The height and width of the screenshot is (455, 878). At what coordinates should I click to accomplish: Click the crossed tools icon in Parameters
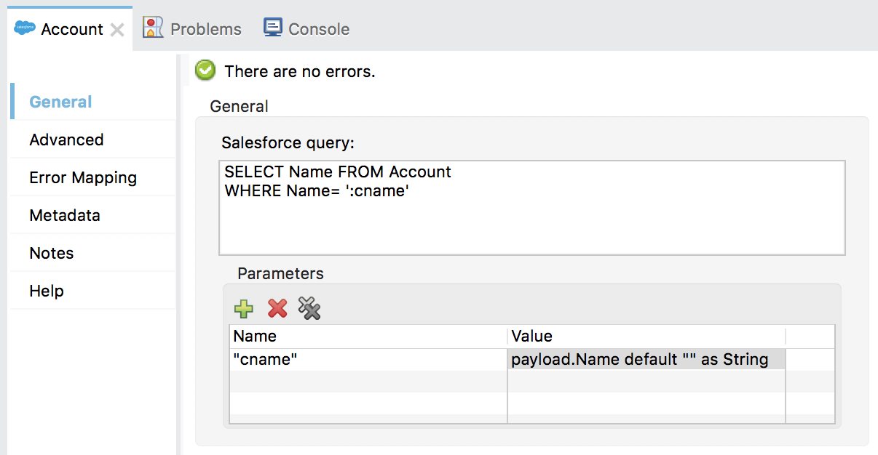pos(309,309)
